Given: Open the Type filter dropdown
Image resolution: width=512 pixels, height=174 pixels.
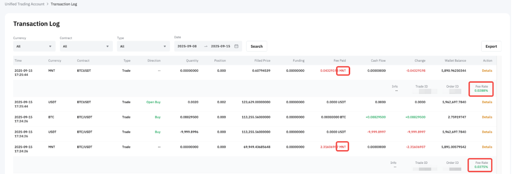Looking at the screenshot, I should (x=143, y=46).
